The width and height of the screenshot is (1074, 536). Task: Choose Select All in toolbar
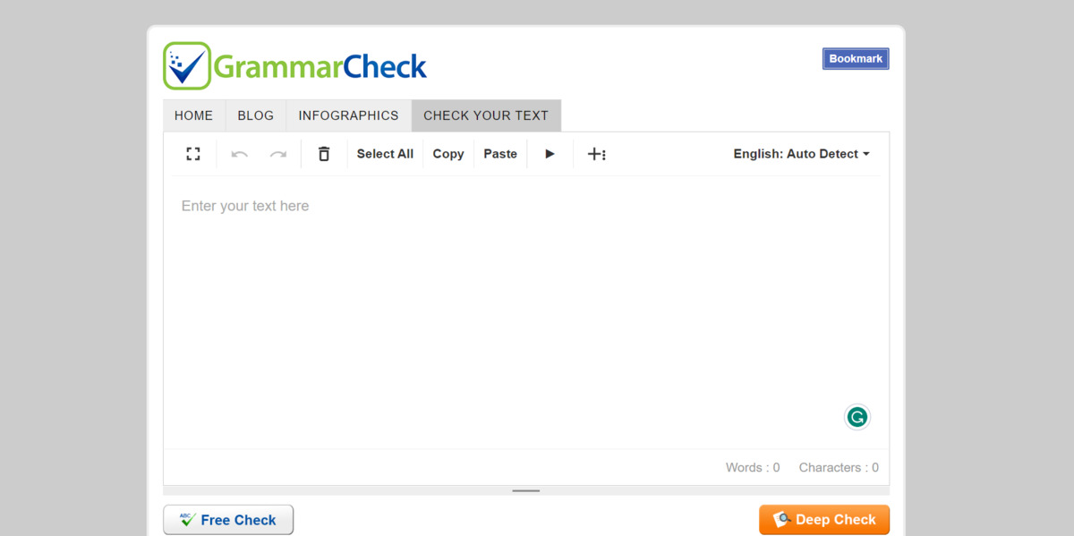click(x=385, y=154)
